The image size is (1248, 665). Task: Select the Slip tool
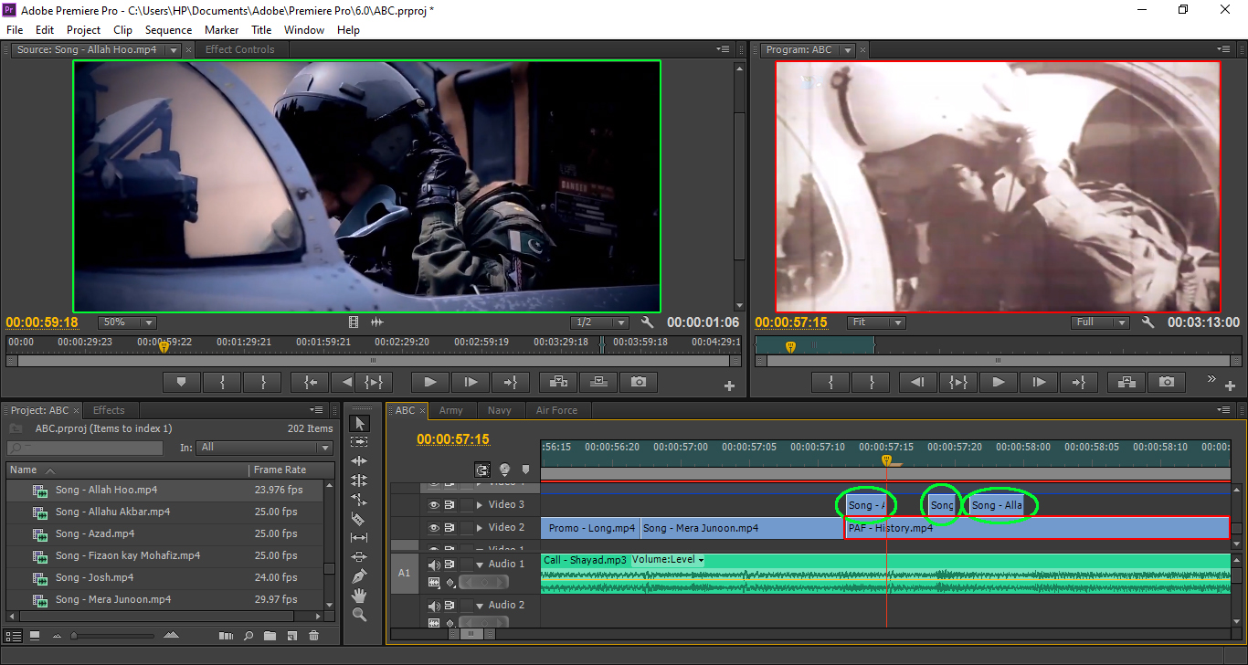tap(359, 538)
